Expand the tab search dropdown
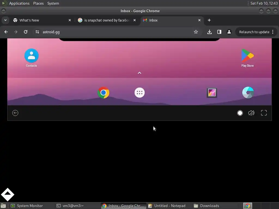Viewport: 279px width, 209px height. [x=5, y=20]
